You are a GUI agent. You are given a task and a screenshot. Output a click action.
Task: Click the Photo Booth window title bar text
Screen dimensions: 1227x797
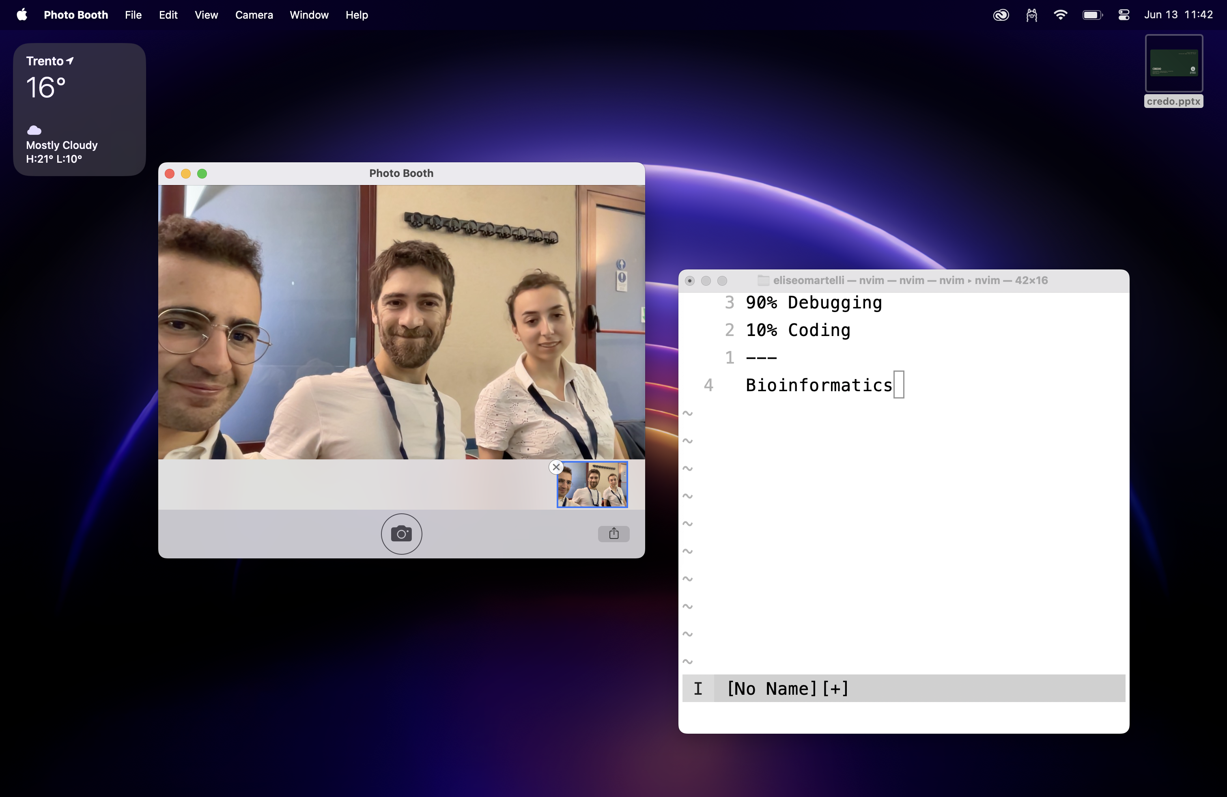click(401, 173)
